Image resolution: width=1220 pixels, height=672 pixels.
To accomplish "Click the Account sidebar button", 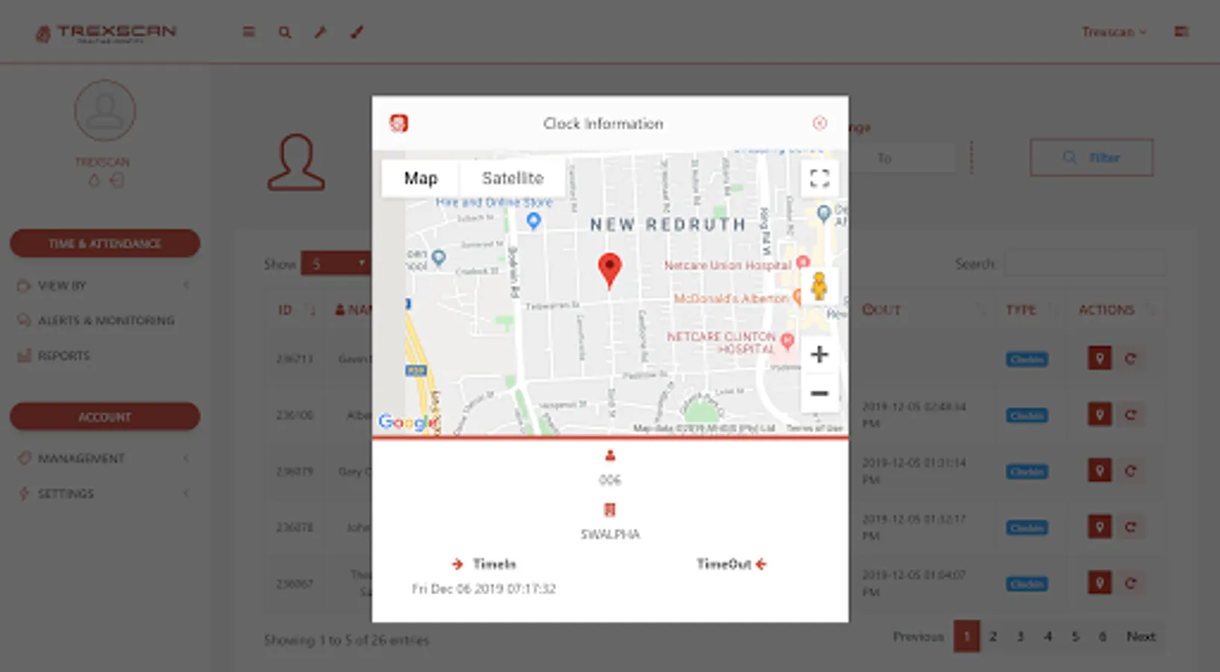I will click(105, 417).
